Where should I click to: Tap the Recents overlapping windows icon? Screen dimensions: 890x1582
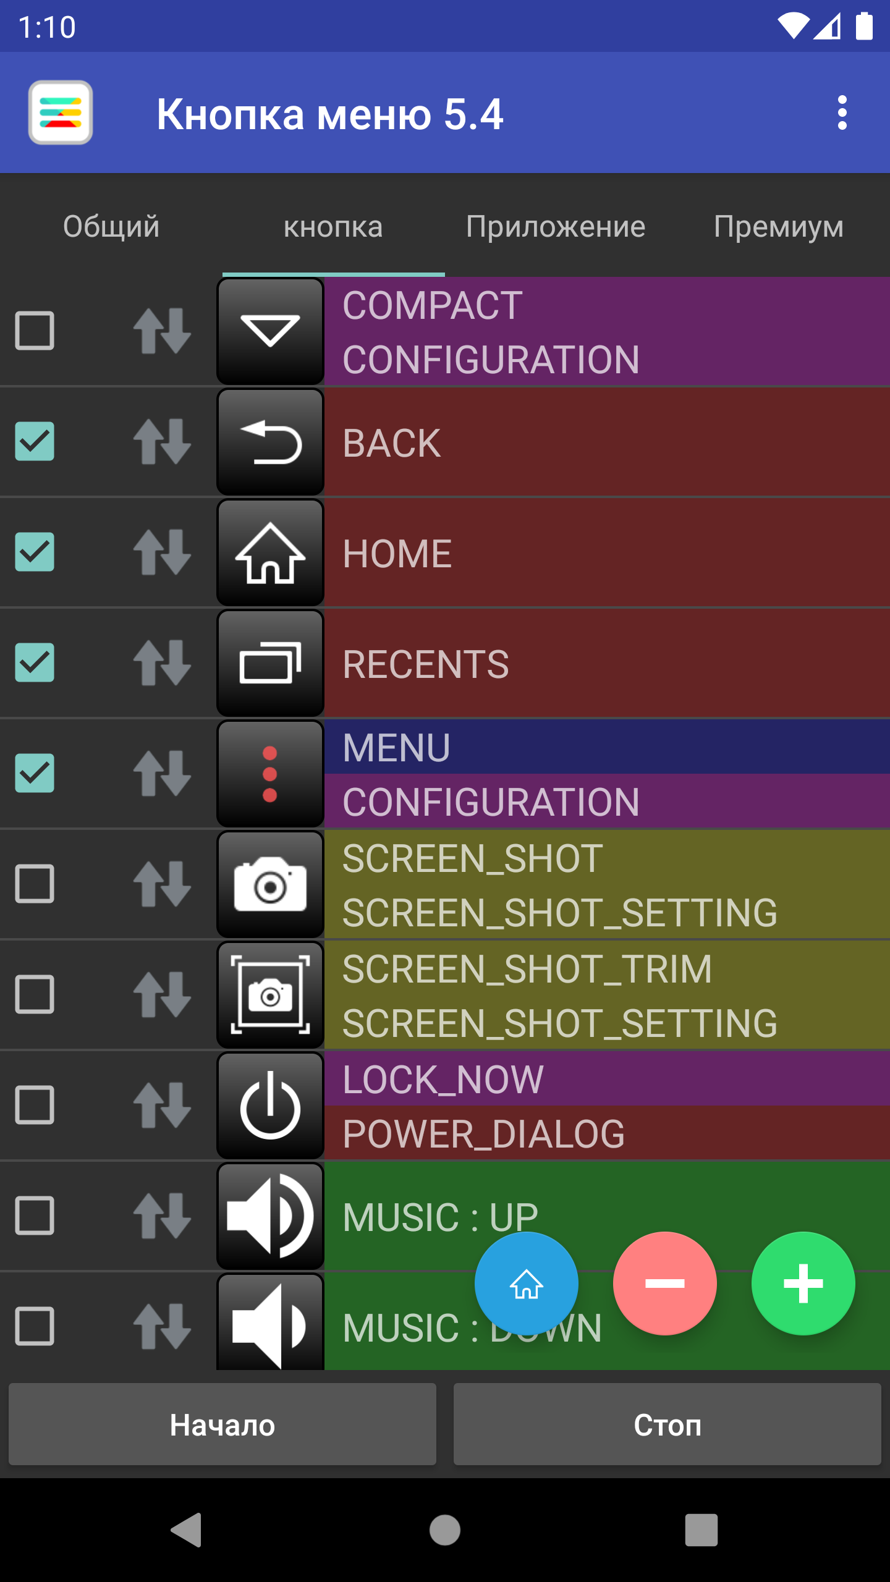(270, 663)
